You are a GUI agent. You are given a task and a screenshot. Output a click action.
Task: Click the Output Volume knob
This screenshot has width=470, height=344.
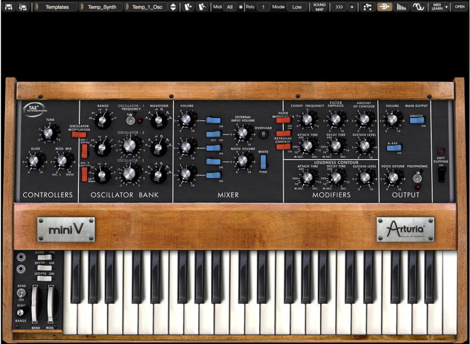(392, 120)
